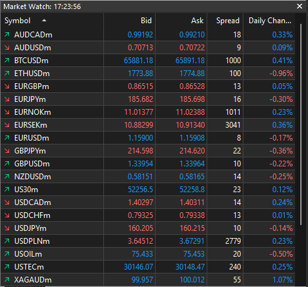Select the US30m symbol name
Image resolution: width=308 pixels, height=287 pixels.
26,190
